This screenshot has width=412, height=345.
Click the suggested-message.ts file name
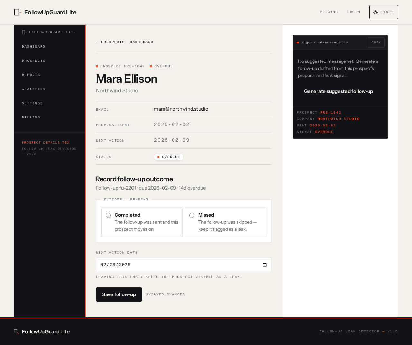[x=324, y=42]
